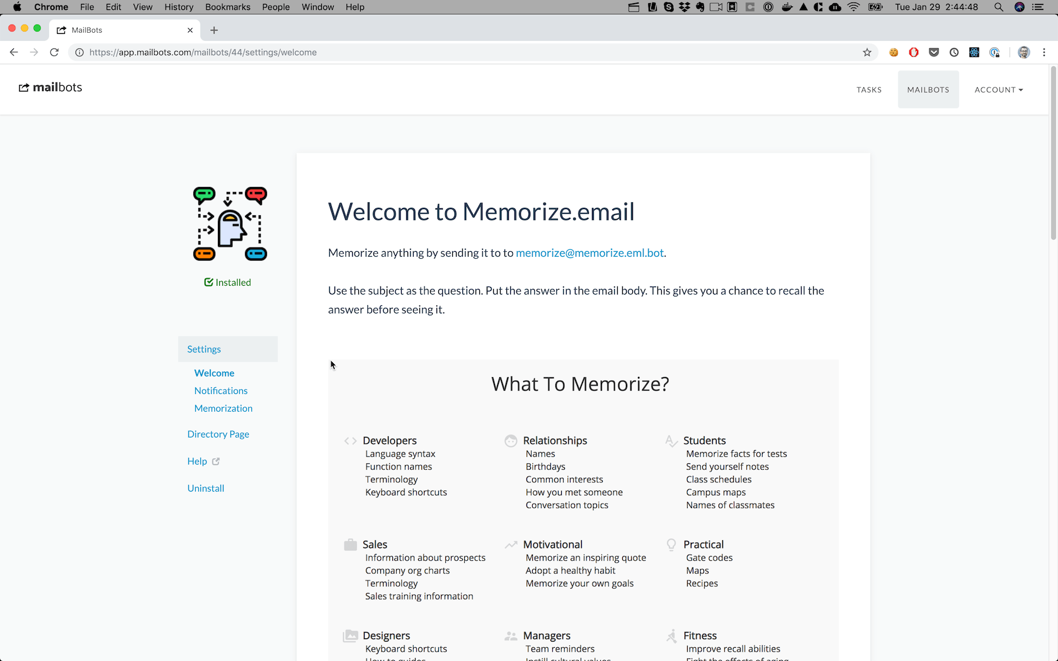1058x661 pixels.
Task: Click the Chrome profile avatar
Action: pos(1024,52)
